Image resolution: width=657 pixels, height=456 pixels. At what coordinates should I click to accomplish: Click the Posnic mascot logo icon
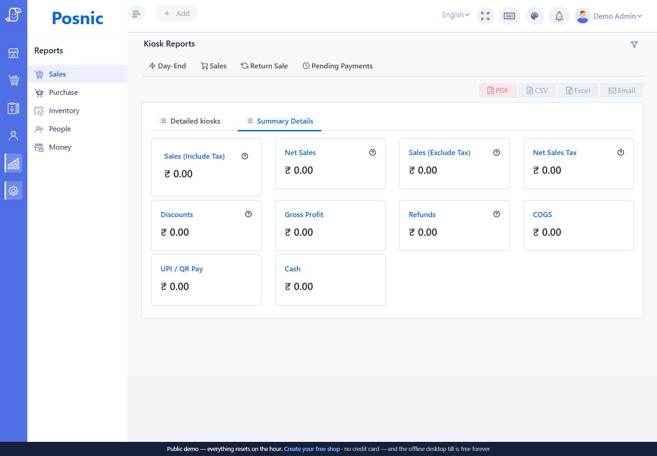[14, 15]
